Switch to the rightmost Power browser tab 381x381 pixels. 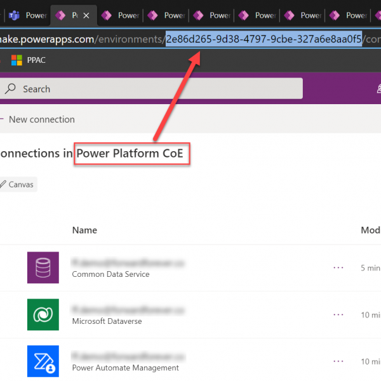point(356,15)
